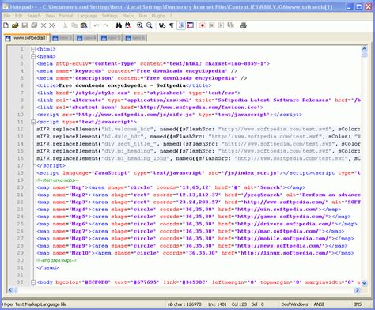Stop macro recording with square icon
This screenshot has width=375, height=310.
point(212,25)
